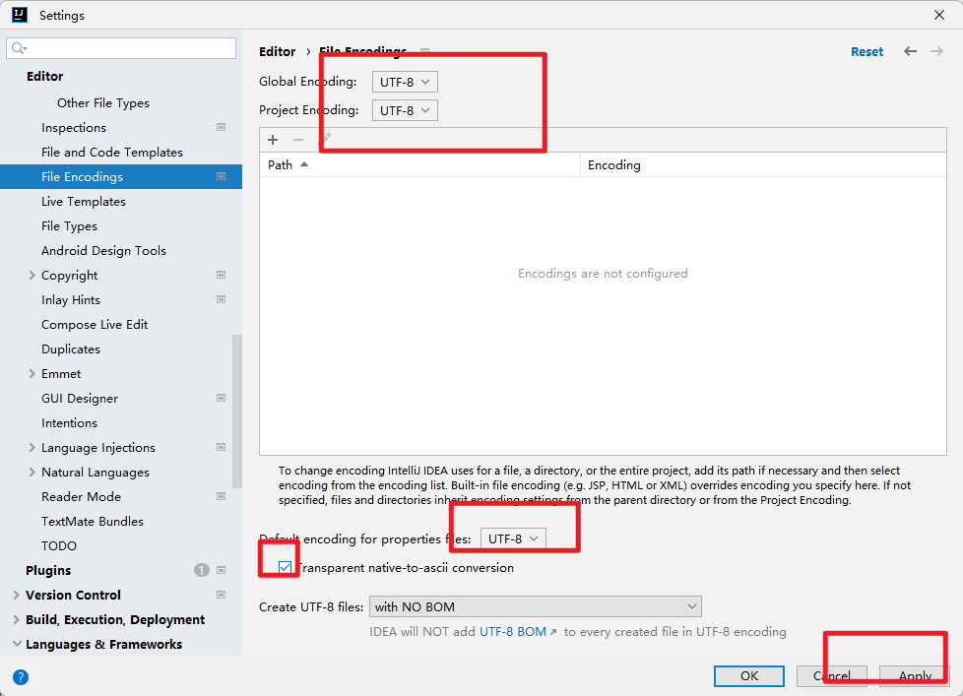Open the Global Encoding dropdown

tap(405, 82)
